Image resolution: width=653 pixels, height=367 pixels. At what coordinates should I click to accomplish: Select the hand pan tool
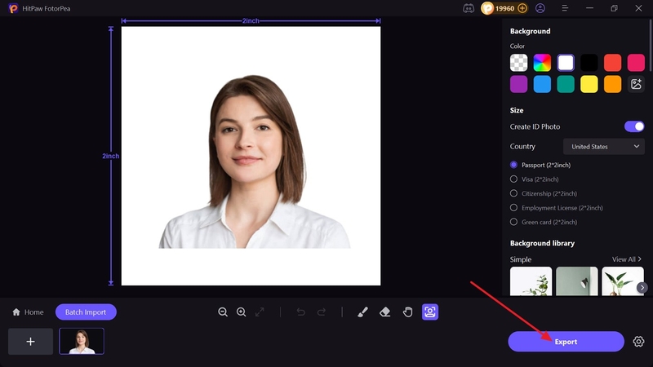tap(407, 312)
